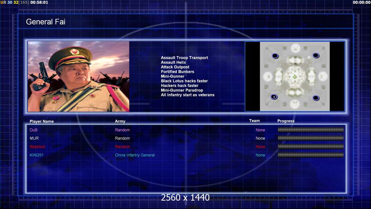Select player name 'Reptiloid'

(37, 147)
